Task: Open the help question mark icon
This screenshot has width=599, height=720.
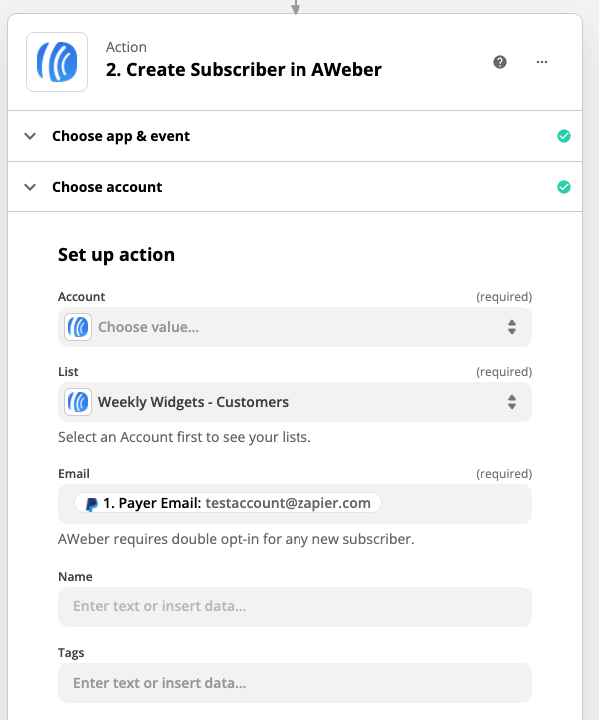Action: click(500, 62)
